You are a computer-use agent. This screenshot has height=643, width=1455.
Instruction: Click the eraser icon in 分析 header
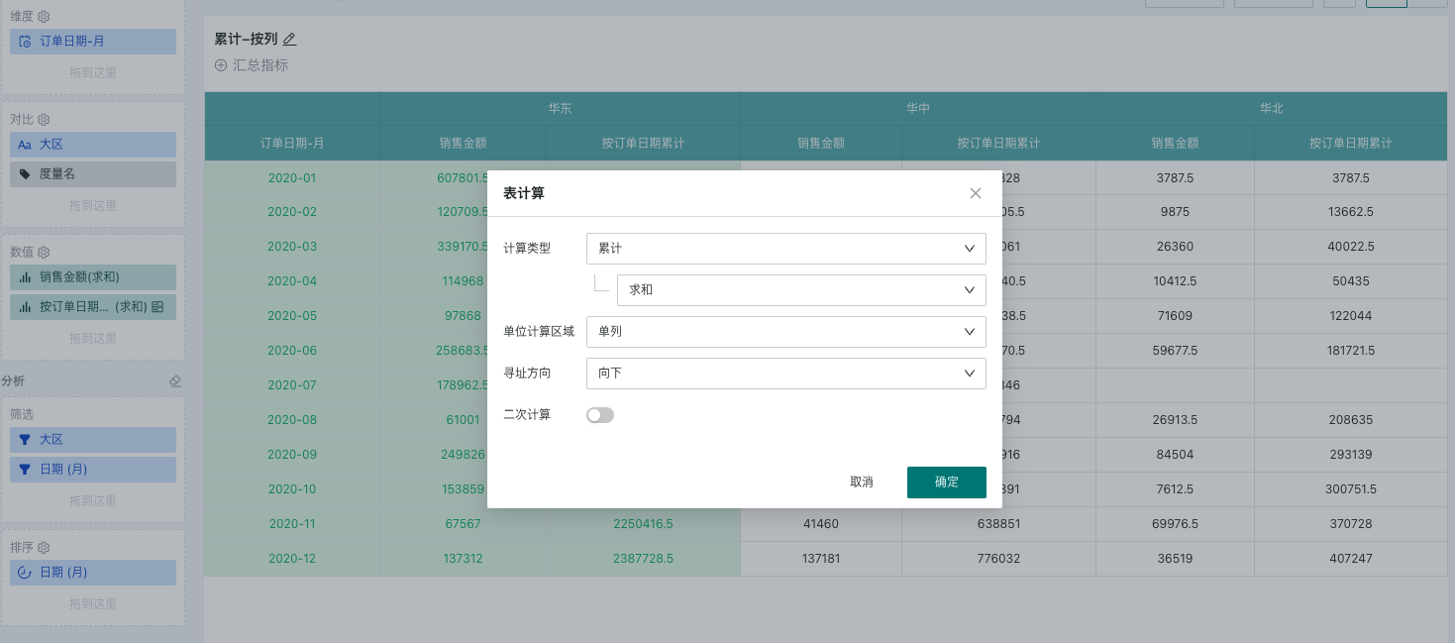tap(175, 381)
